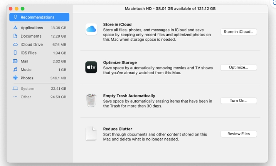Click the Recommendations lightbulb icon
The image size is (276, 166).
[15, 17]
